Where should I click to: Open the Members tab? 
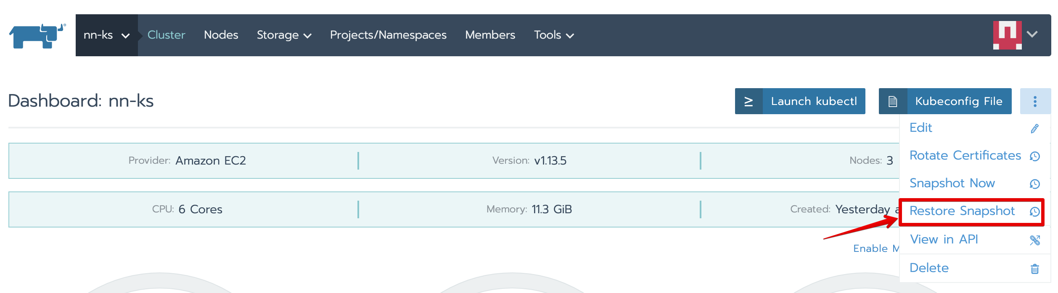point(490,35)
